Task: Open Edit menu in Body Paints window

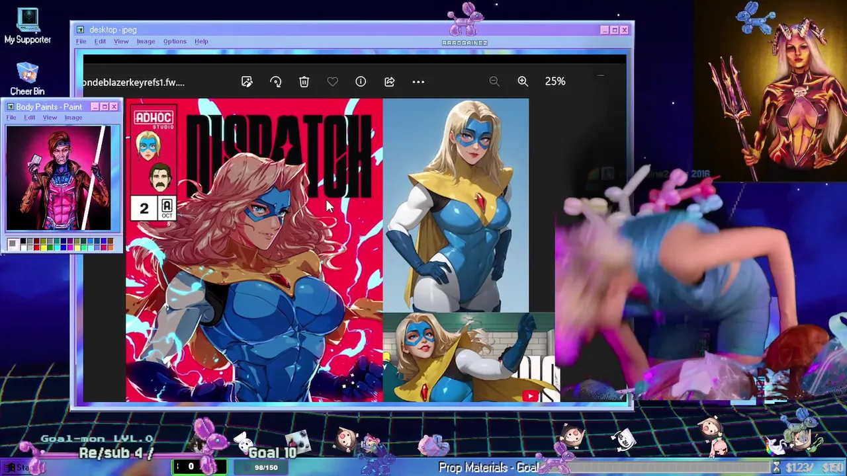Action: click(30, 118)
